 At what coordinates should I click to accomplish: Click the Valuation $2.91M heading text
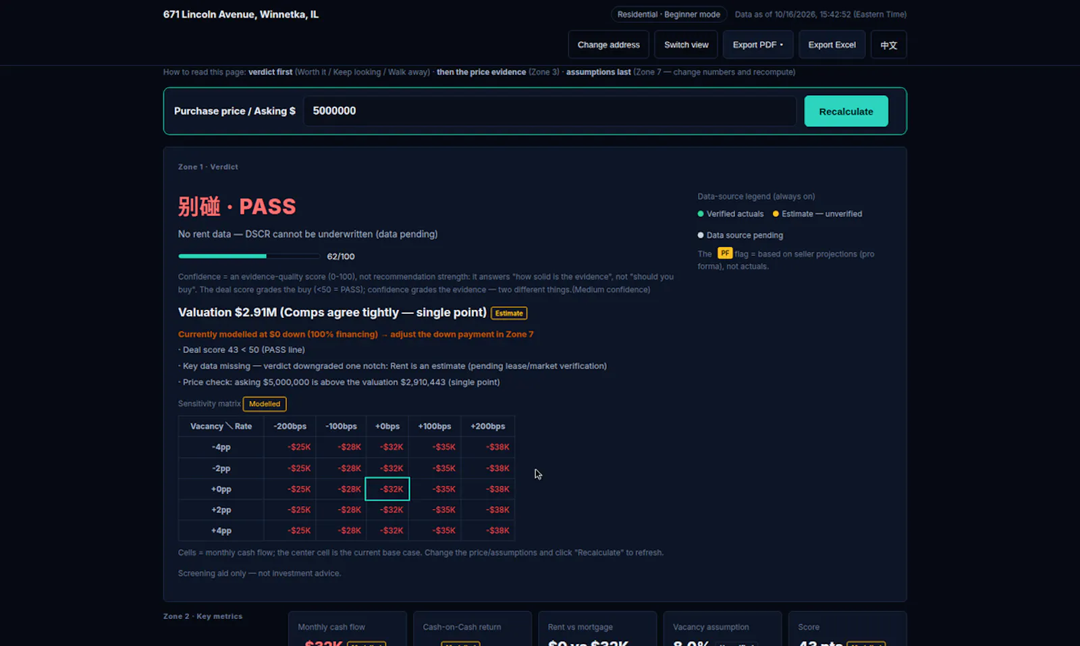point(332,313)
